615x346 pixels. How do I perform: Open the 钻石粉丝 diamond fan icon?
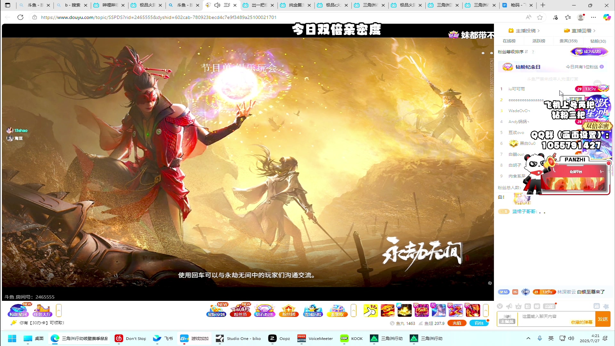click(265, 310)
